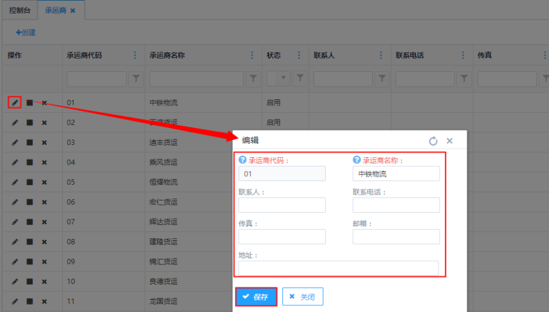
Task: Click the square icon on row 05
Action: 29,182
